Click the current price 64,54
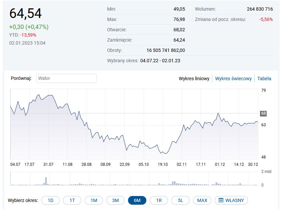 [x=26, y=13]
